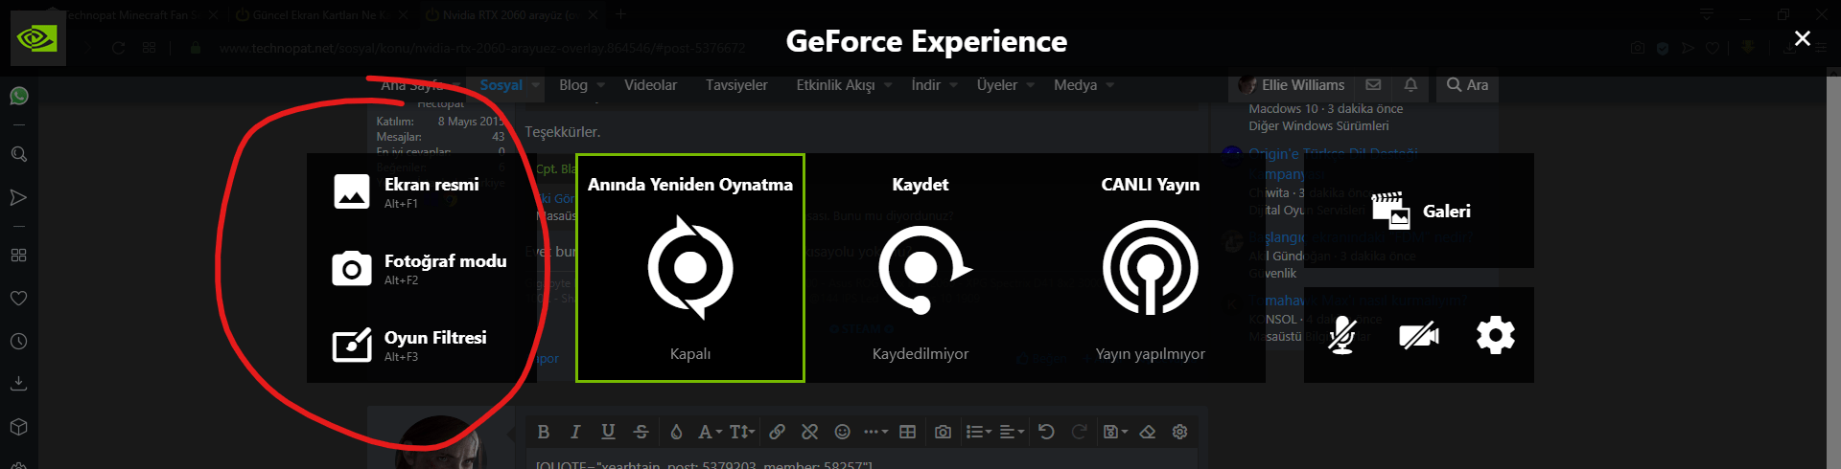Image resolution: width=1841 pixels, height=469 pixels.
Task: Toggle underline in the forum editor
Action: coord(608,432)
